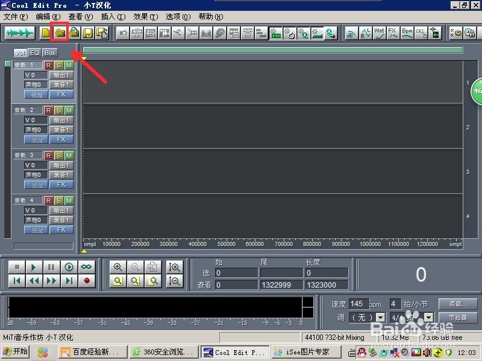Click the Fast Forward transport button
The image size is (482, 361).
click(x=51, y=280)
